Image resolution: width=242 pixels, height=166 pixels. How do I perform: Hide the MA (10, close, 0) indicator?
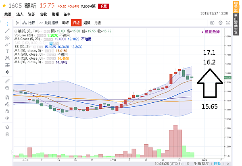pos(46,51)
